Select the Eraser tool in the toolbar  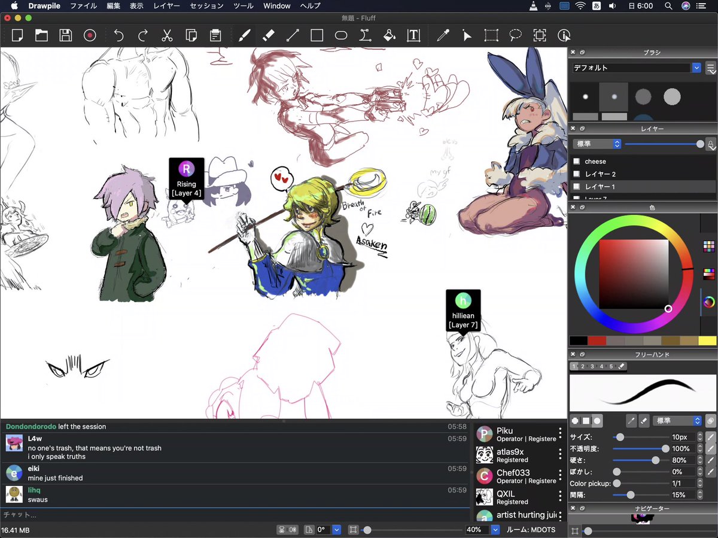[x=268, y=36]
